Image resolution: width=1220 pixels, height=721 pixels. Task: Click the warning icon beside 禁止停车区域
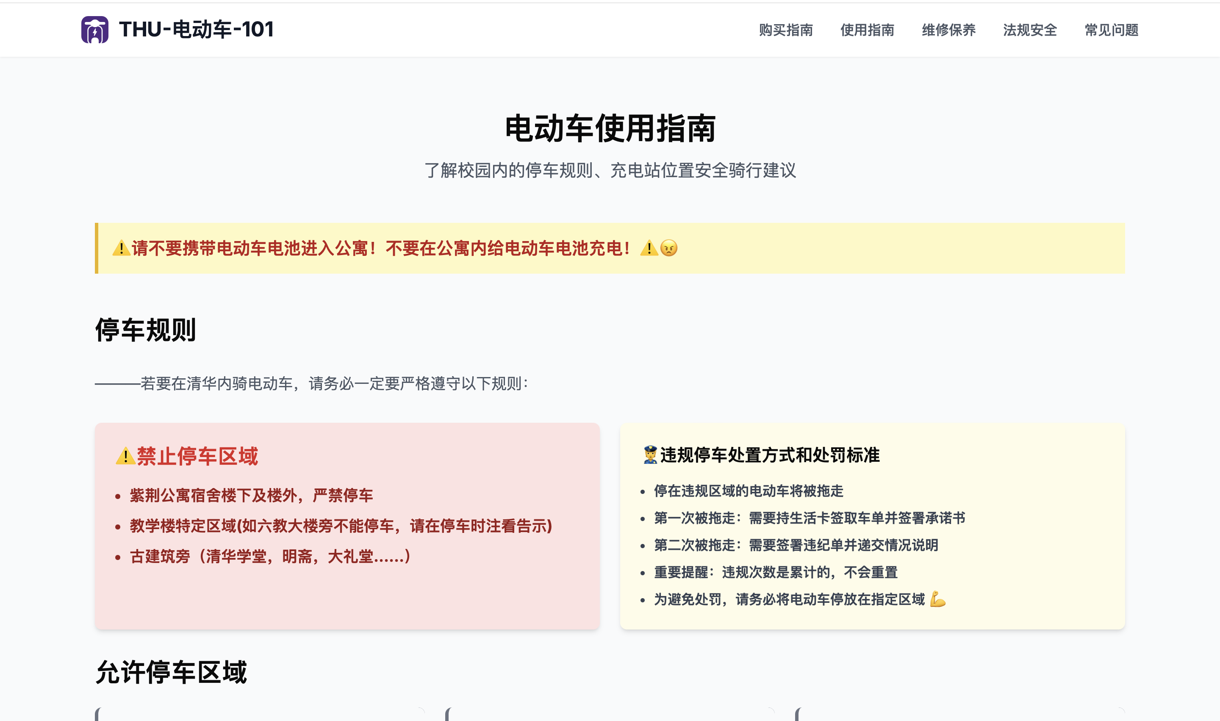[x=125, y=456]
